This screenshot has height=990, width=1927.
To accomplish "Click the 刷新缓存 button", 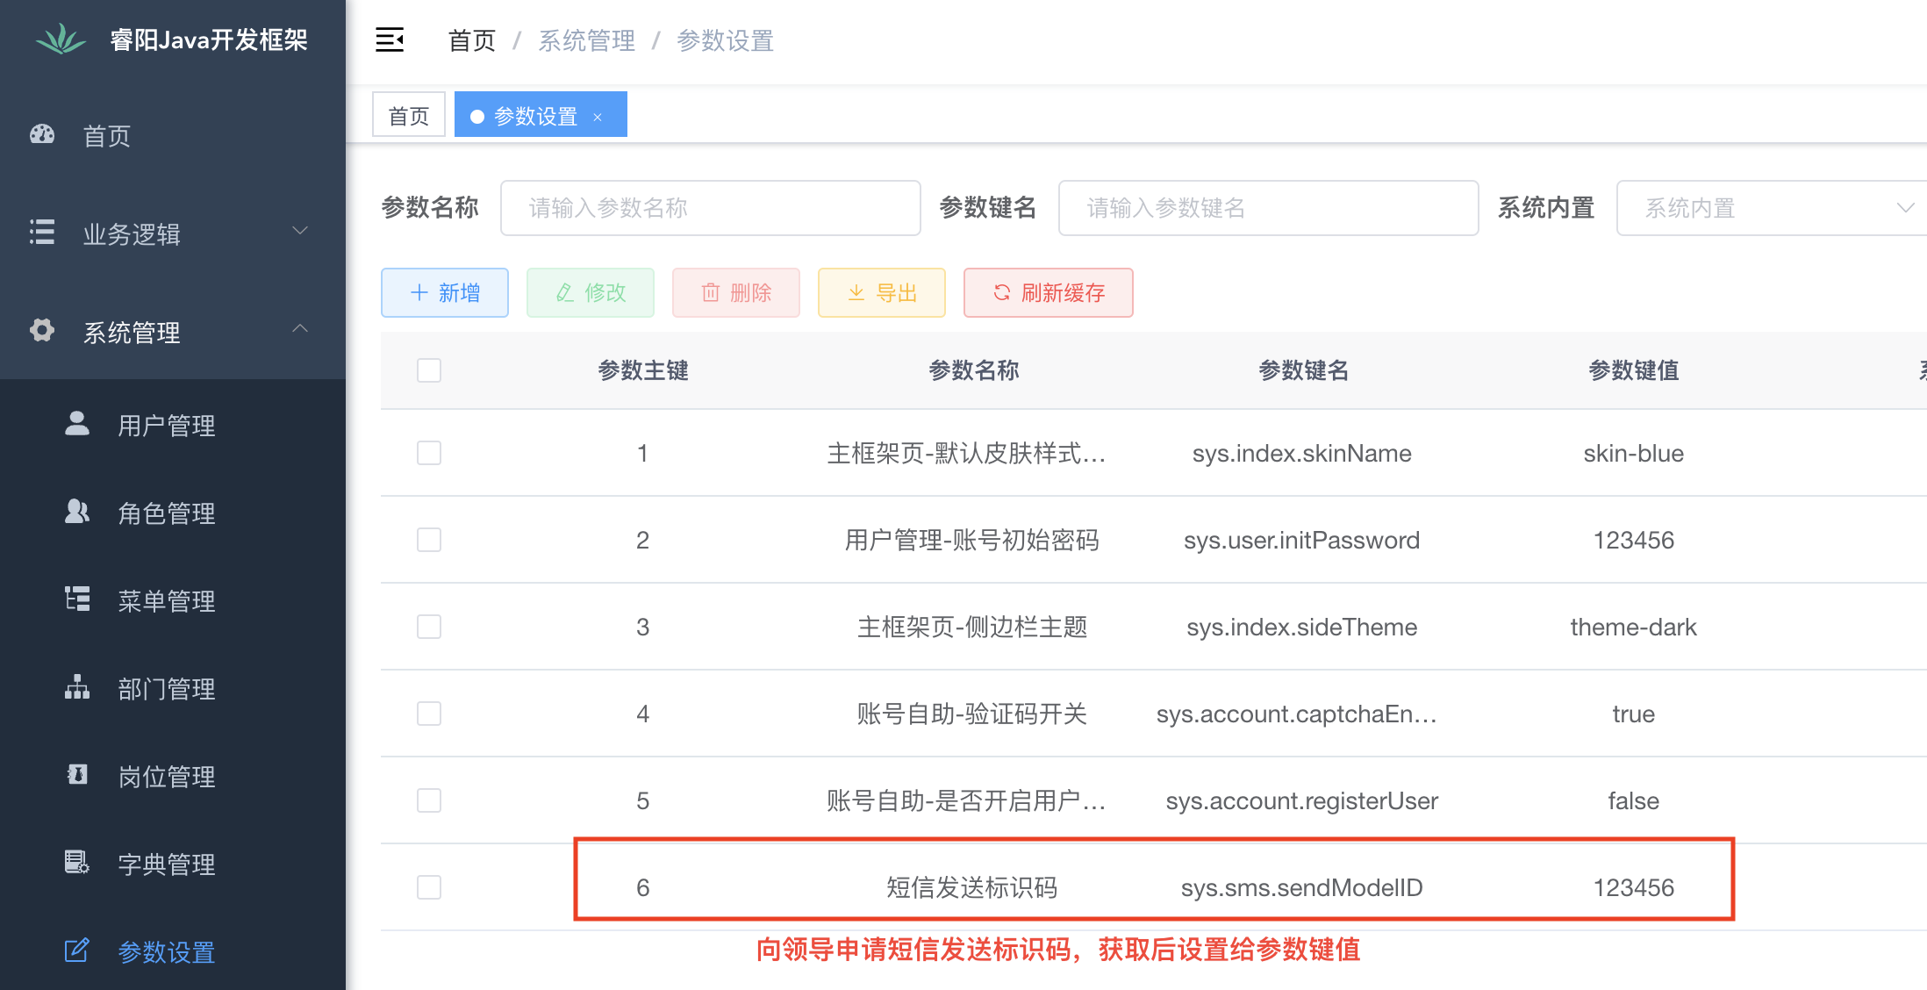I will (x=1048, y=292).
